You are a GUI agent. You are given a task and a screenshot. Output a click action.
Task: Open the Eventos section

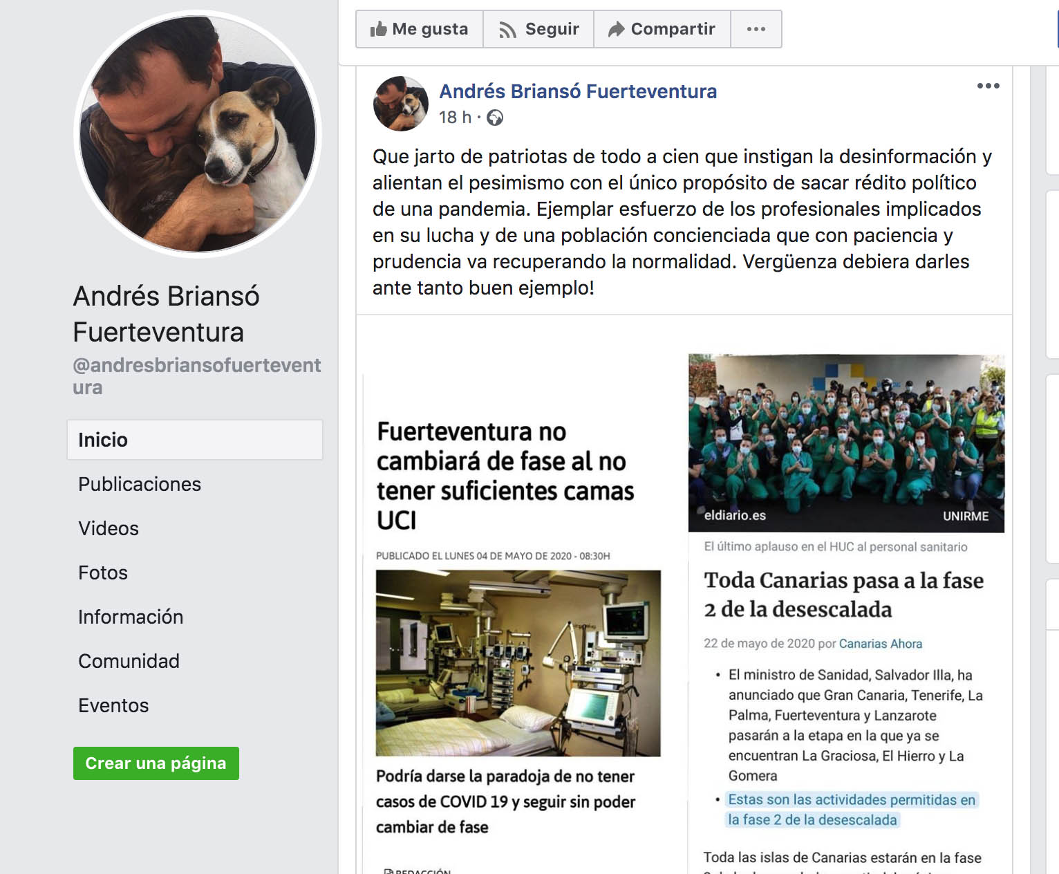click(113, 705)
